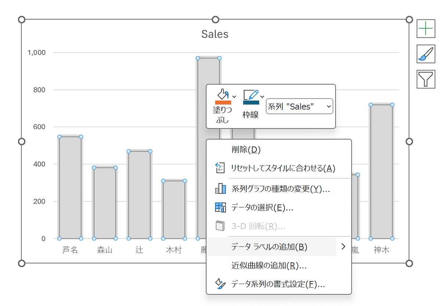Open Chart Styles paintbrush button

426,54
